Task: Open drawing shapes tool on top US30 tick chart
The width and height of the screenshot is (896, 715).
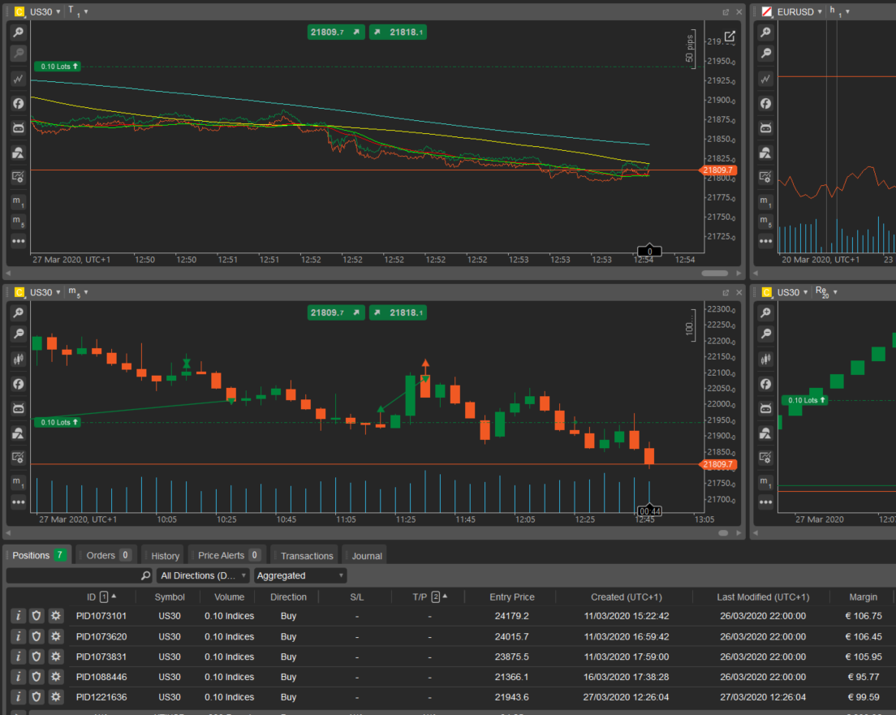Action: click(x=19, y=153)
